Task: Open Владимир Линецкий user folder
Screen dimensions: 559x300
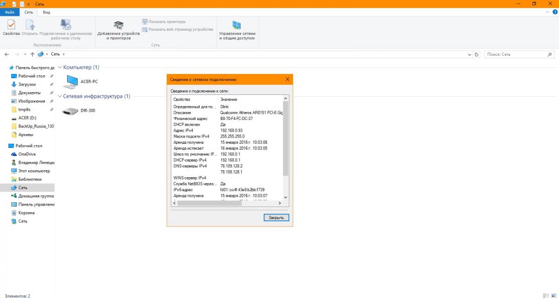Action: pos(33,162)
